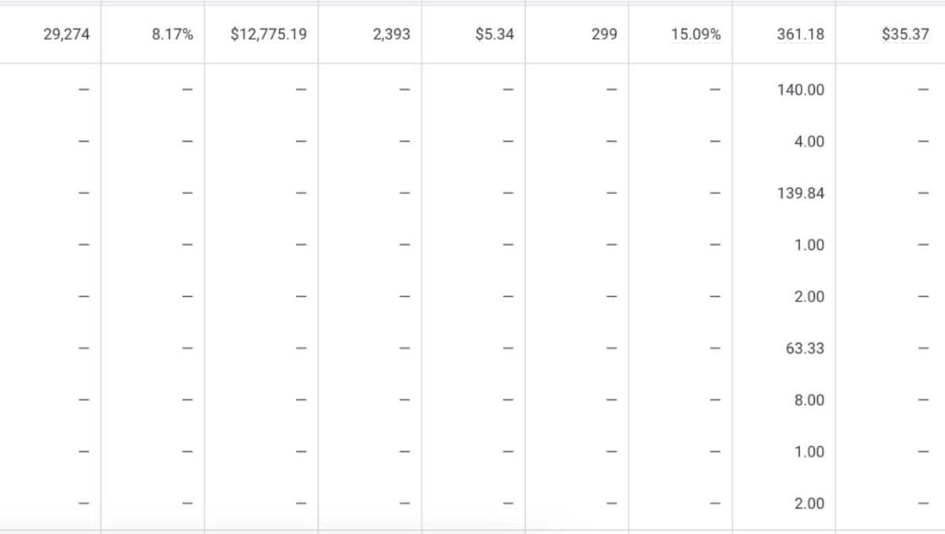The width and height of the screenshot is (945, 534).
Task: Select the 2,393 summary cell
Action: 393,35
